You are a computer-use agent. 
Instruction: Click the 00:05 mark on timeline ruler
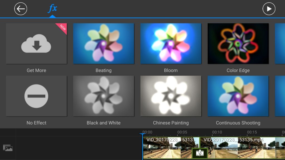(x=182, y=132)
